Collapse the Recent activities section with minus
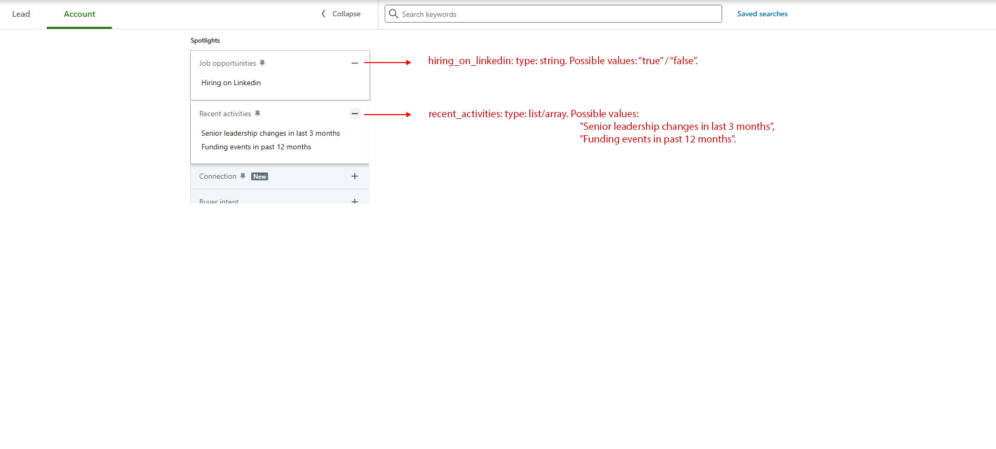Image resolution: width=996 pixels, height=449 pixels. 355,114
